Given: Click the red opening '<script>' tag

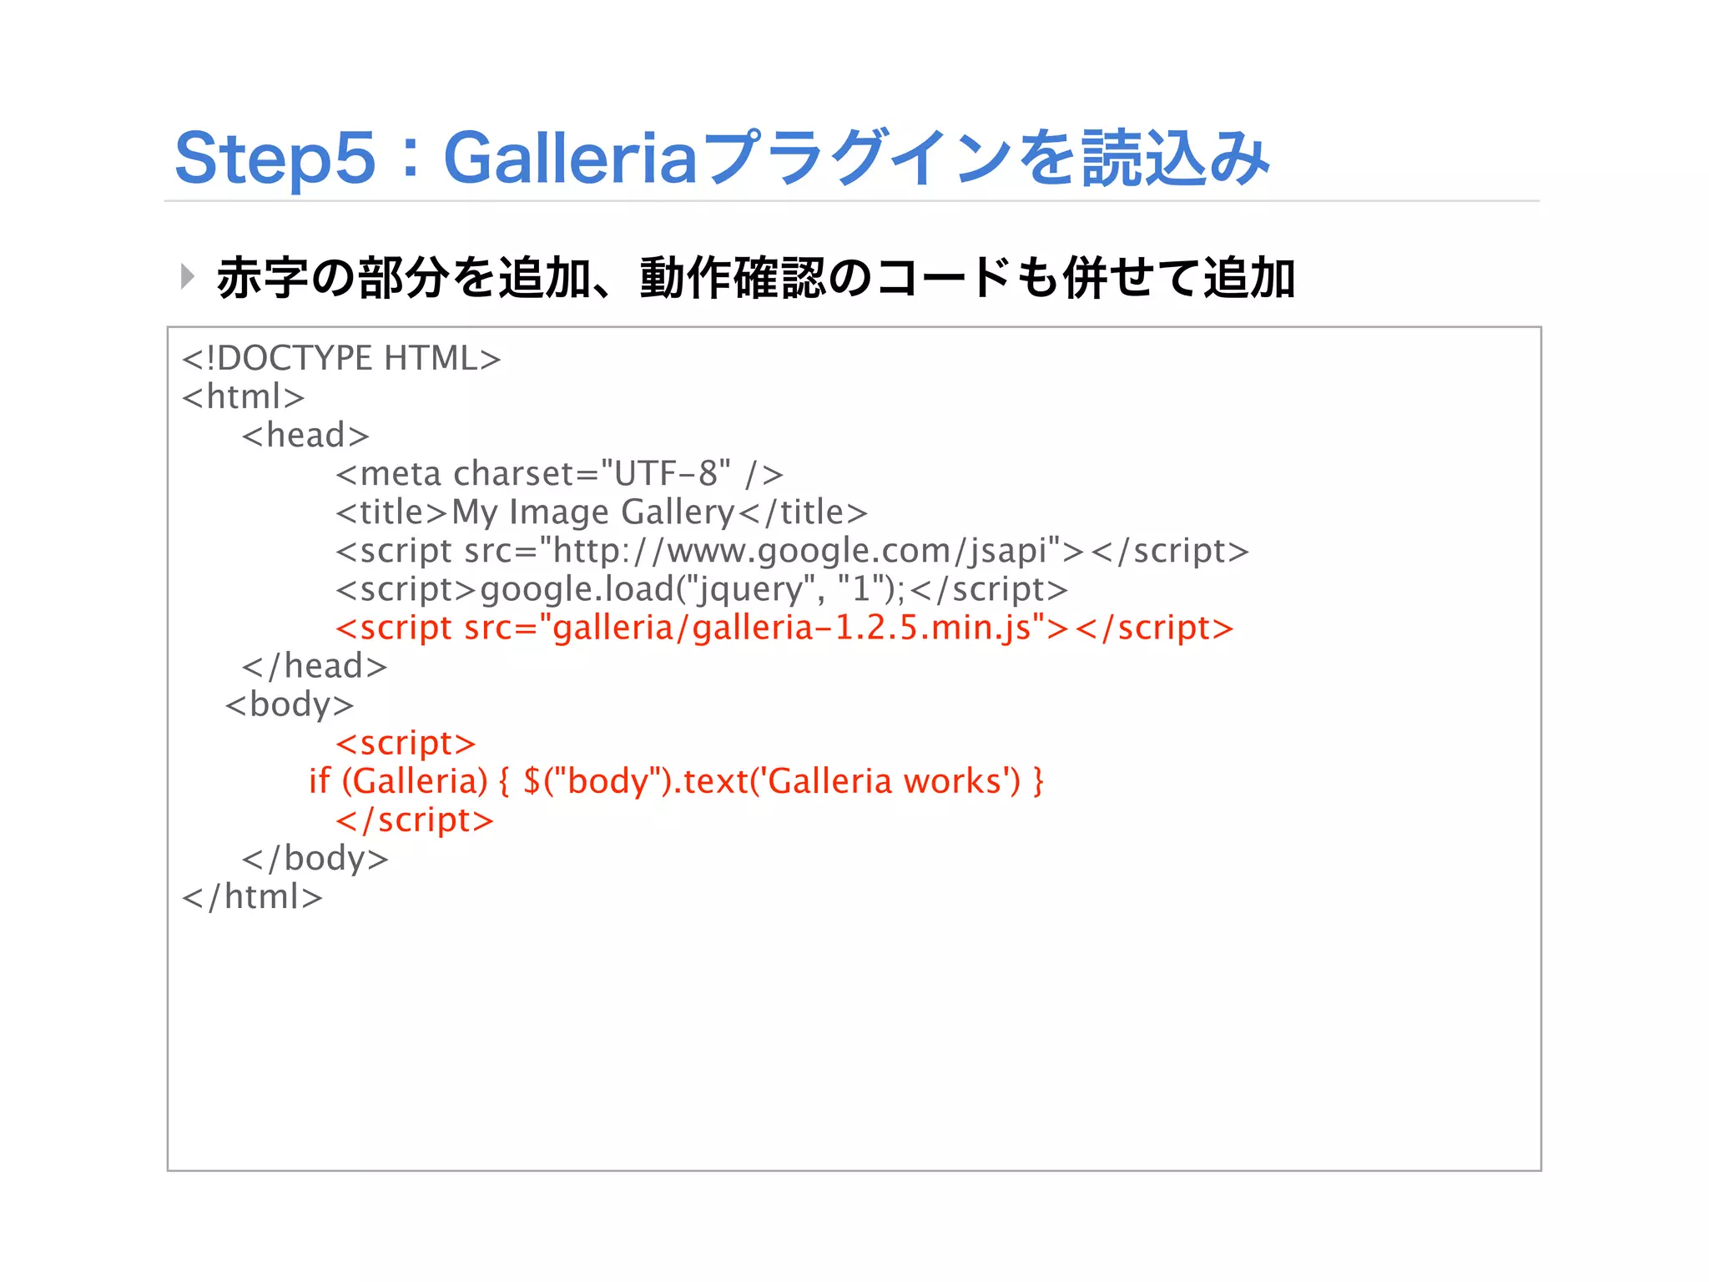Looking at the screenshot, I should 406,743.
